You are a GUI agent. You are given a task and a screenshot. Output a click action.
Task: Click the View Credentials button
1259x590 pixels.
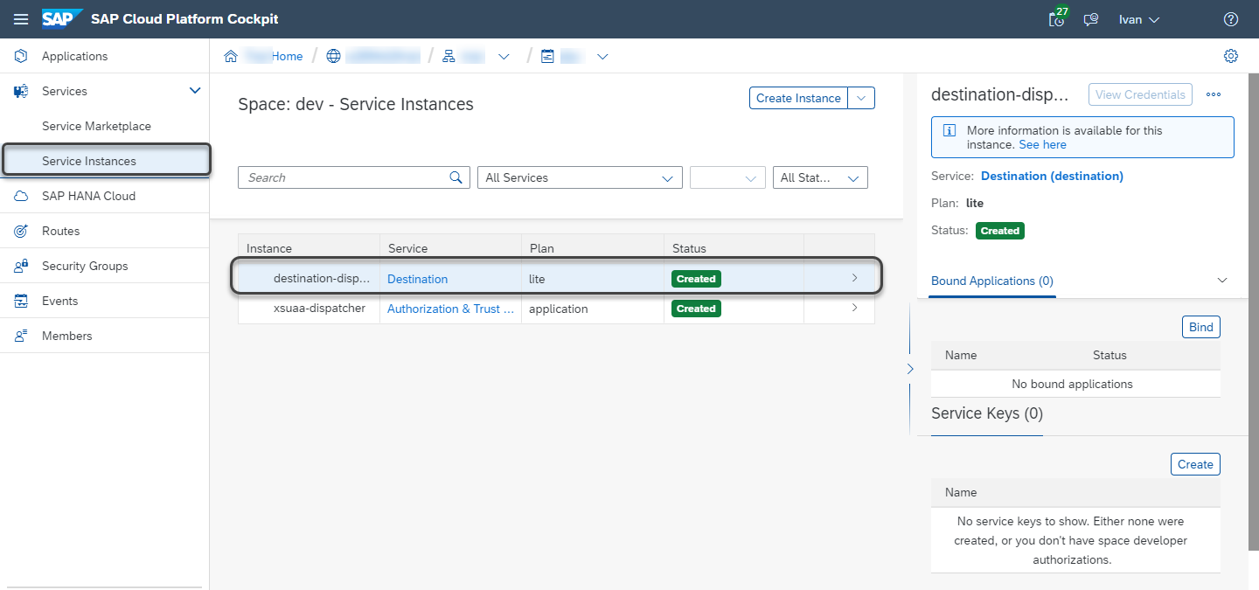(1140, 94)
